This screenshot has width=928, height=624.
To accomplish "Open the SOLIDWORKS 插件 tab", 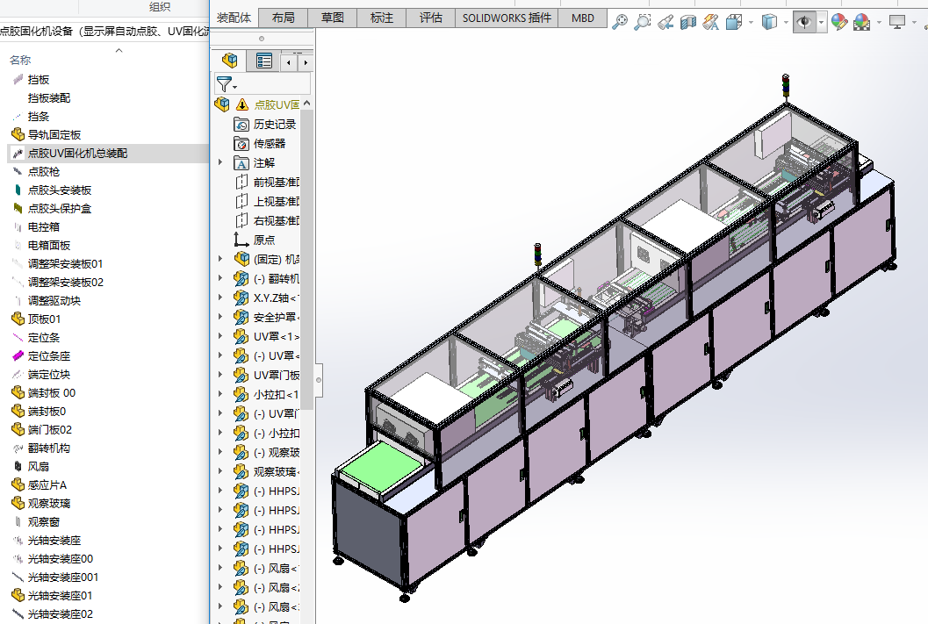I will [507, 18].
